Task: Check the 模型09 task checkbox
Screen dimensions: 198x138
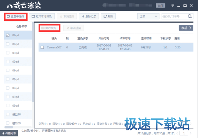Action: [x=8, y=123]
